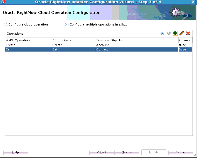Select Configure cloud operation radio button
The image size is (197, 158).
click(5, 25)
